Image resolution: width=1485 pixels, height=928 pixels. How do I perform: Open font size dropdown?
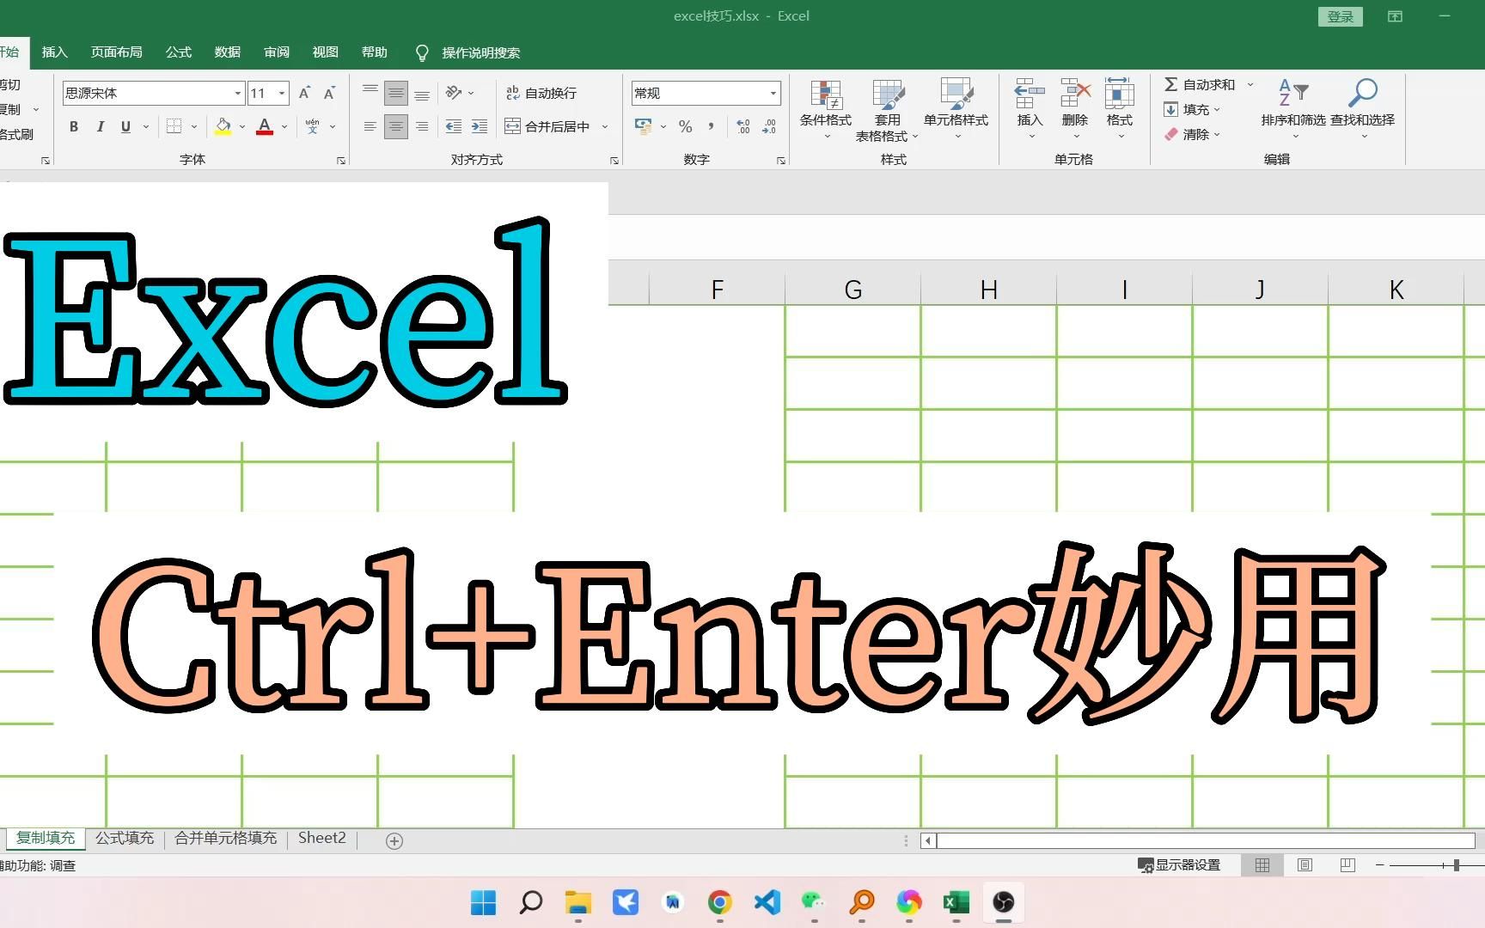[282, 93]
